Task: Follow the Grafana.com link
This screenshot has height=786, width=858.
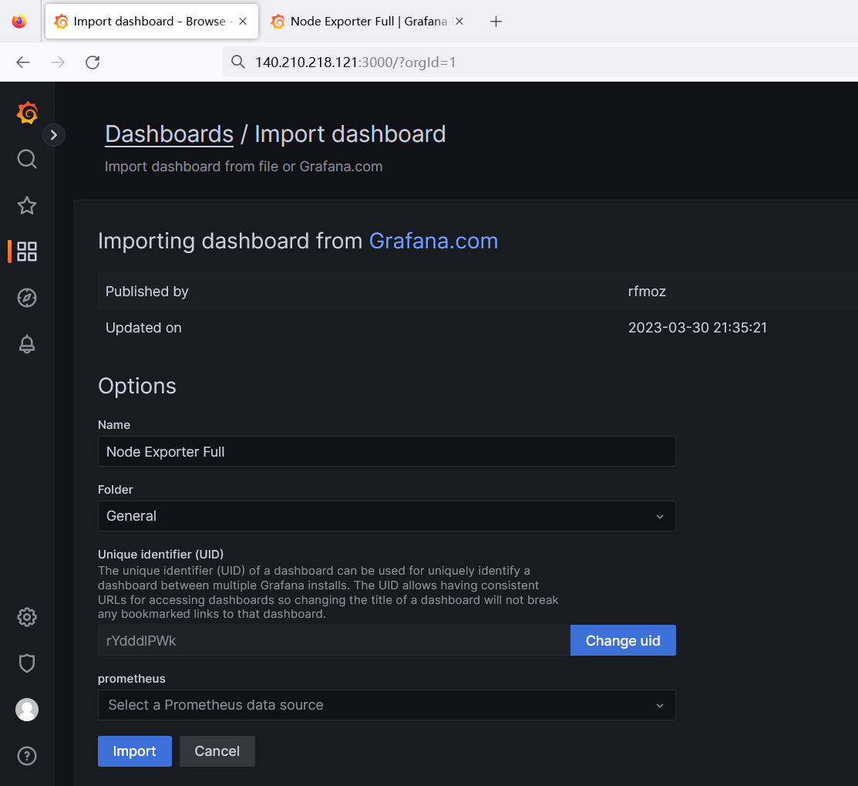Action: (x=433, y=241)
